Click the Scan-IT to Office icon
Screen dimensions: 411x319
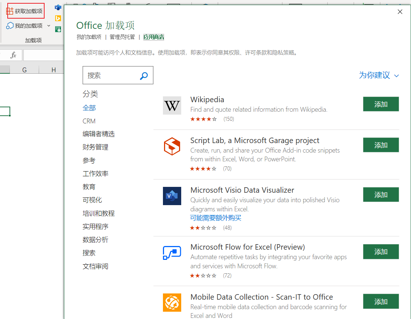click(172, 303)
